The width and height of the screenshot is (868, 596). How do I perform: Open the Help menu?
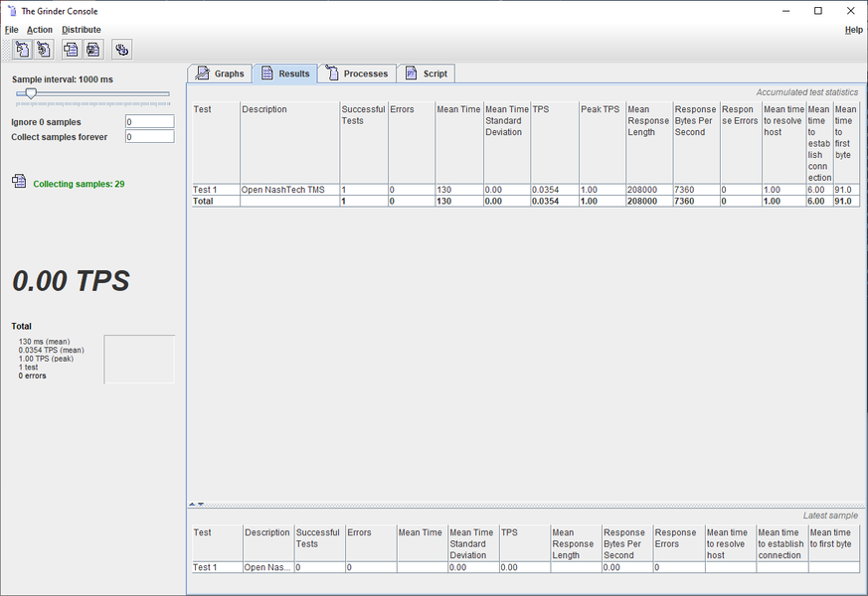(x=853, y=30)
